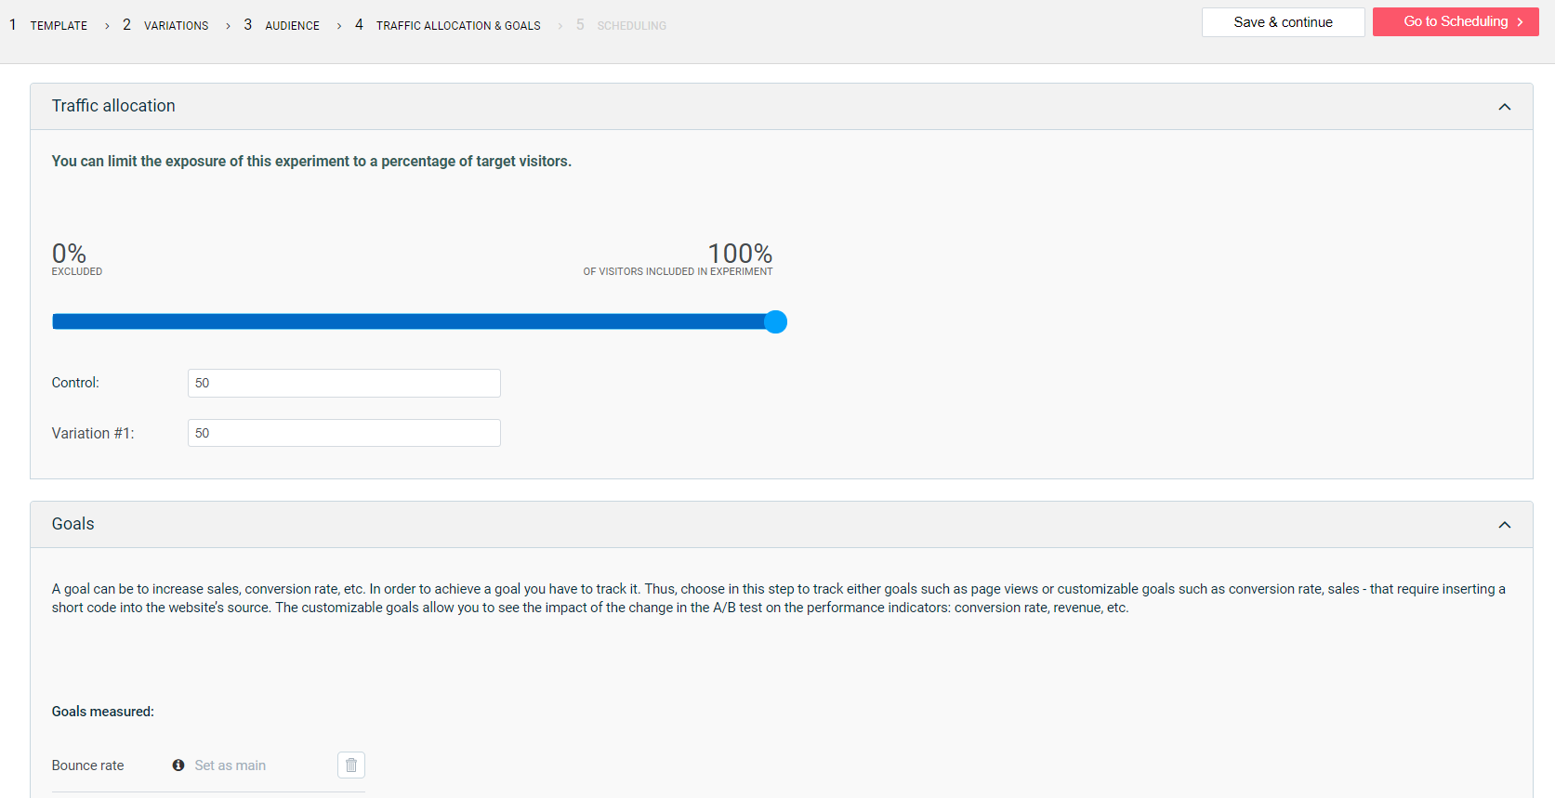Set Bounce rate as main goal
This screenshot has width=1555, height=798.
(x=230, y=765)
